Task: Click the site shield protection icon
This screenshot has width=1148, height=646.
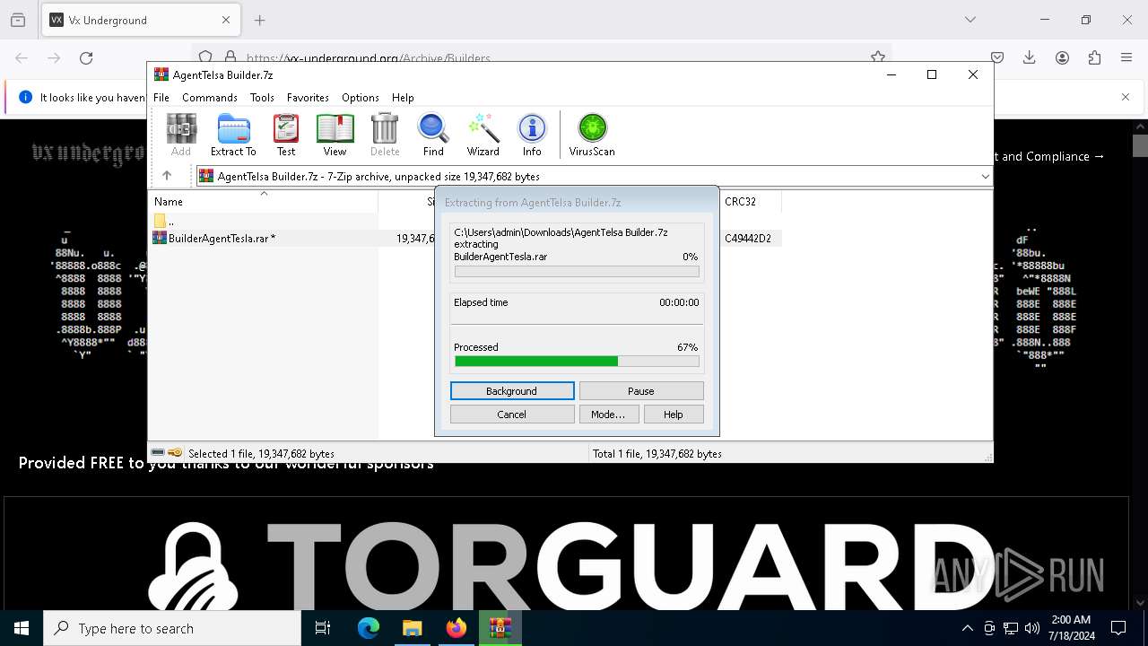Action: point(205,57)
